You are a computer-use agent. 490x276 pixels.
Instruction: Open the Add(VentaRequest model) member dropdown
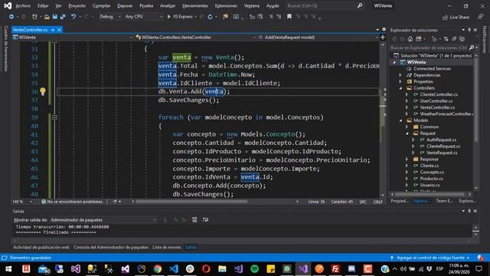pos(318,38)
